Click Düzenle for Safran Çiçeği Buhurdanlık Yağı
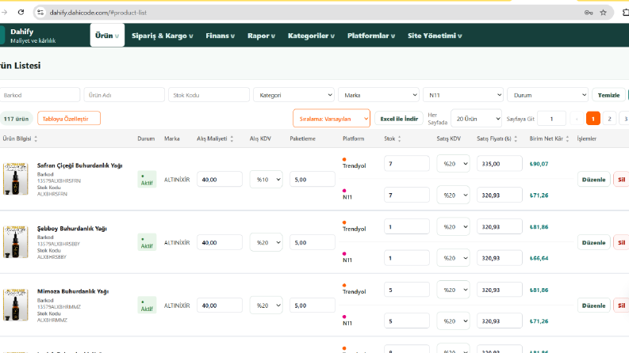The height and width of the screenshot is (353, 629). point(593,180)
